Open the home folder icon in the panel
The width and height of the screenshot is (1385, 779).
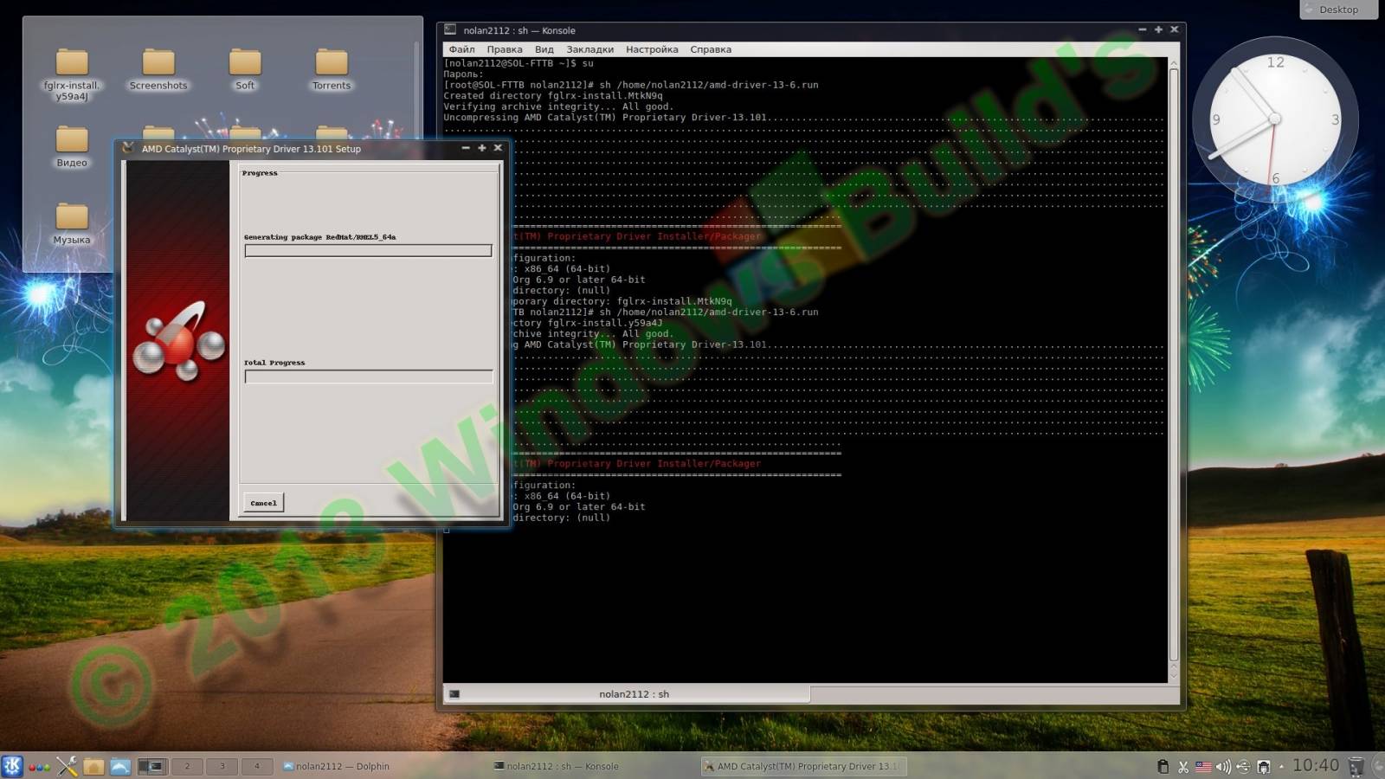point(93,766)
